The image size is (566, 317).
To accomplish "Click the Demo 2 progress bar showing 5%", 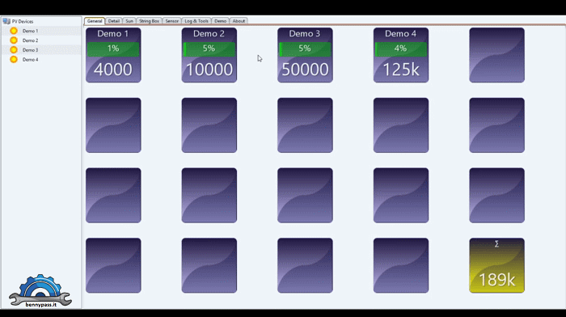I will point(209,49).
